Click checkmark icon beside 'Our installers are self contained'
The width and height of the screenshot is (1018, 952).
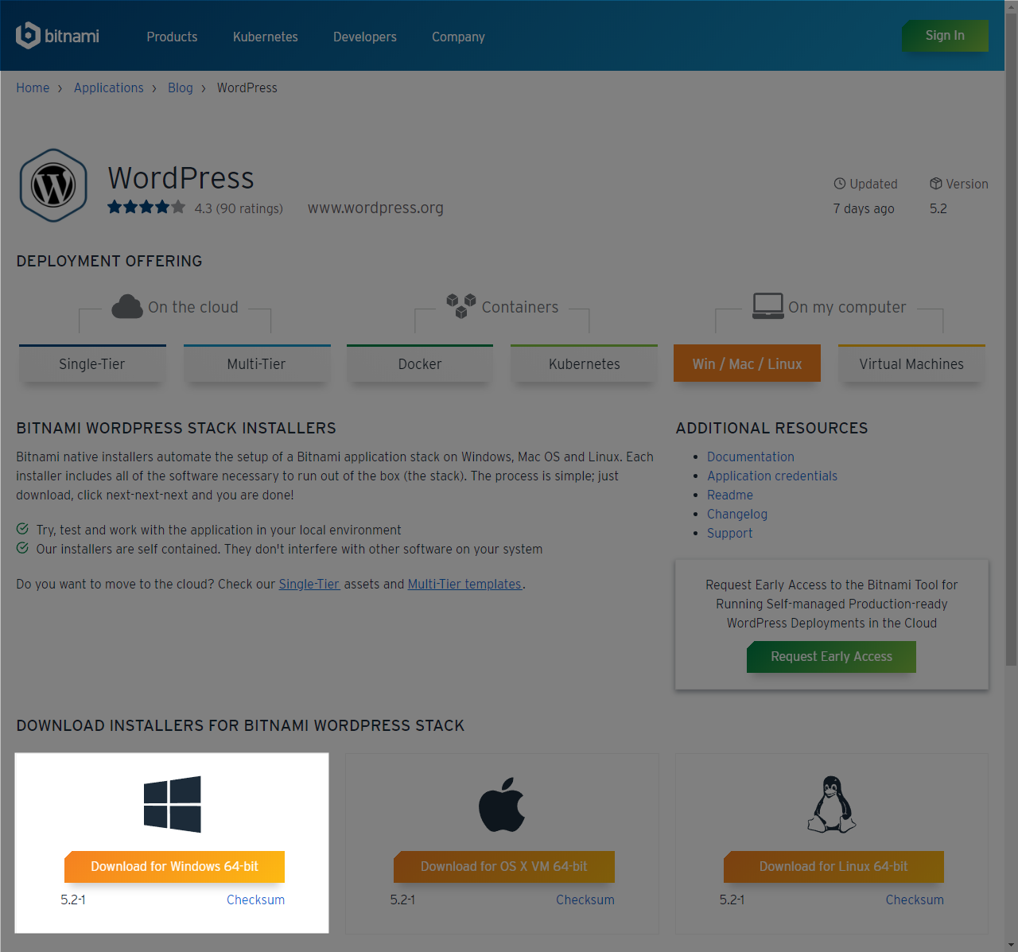22,548
